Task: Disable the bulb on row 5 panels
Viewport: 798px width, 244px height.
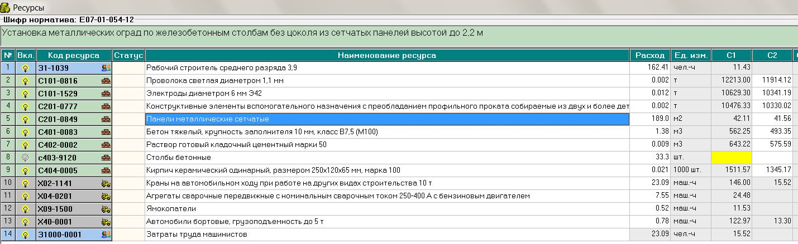Action: click(25, 119)
